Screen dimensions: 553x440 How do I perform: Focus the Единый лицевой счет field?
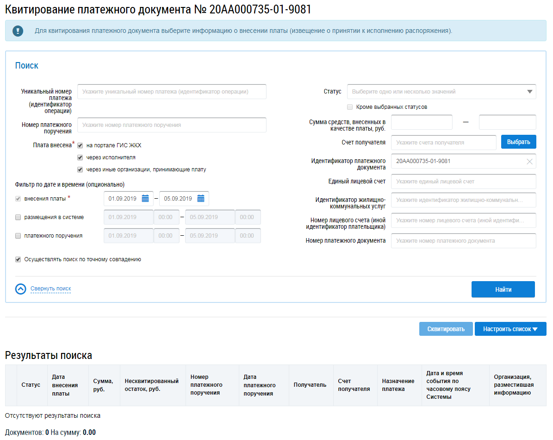[463, 182]
